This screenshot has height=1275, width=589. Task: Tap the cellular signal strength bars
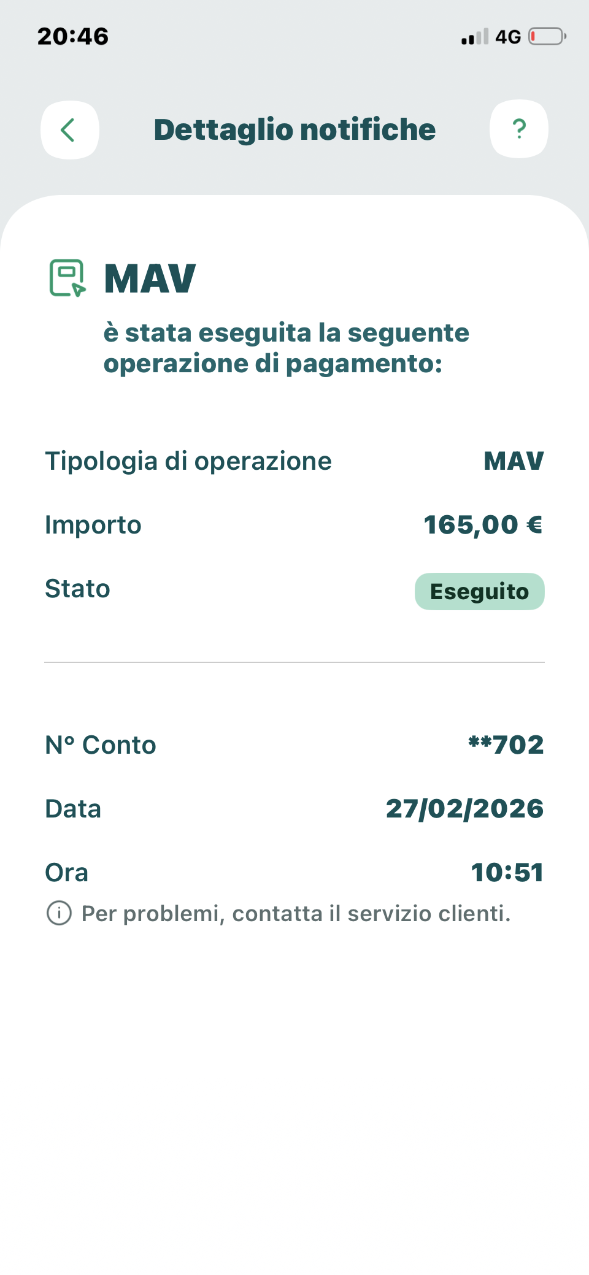pos(475,37)
